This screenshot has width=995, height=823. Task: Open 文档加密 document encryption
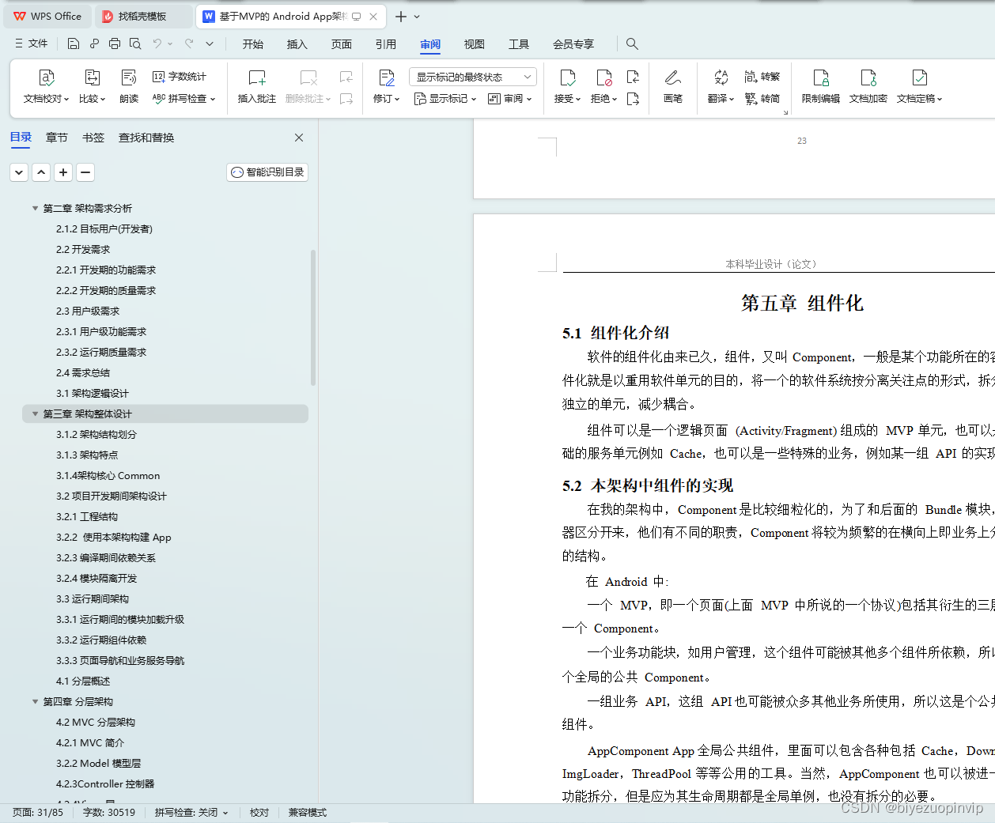pos(868,86)
